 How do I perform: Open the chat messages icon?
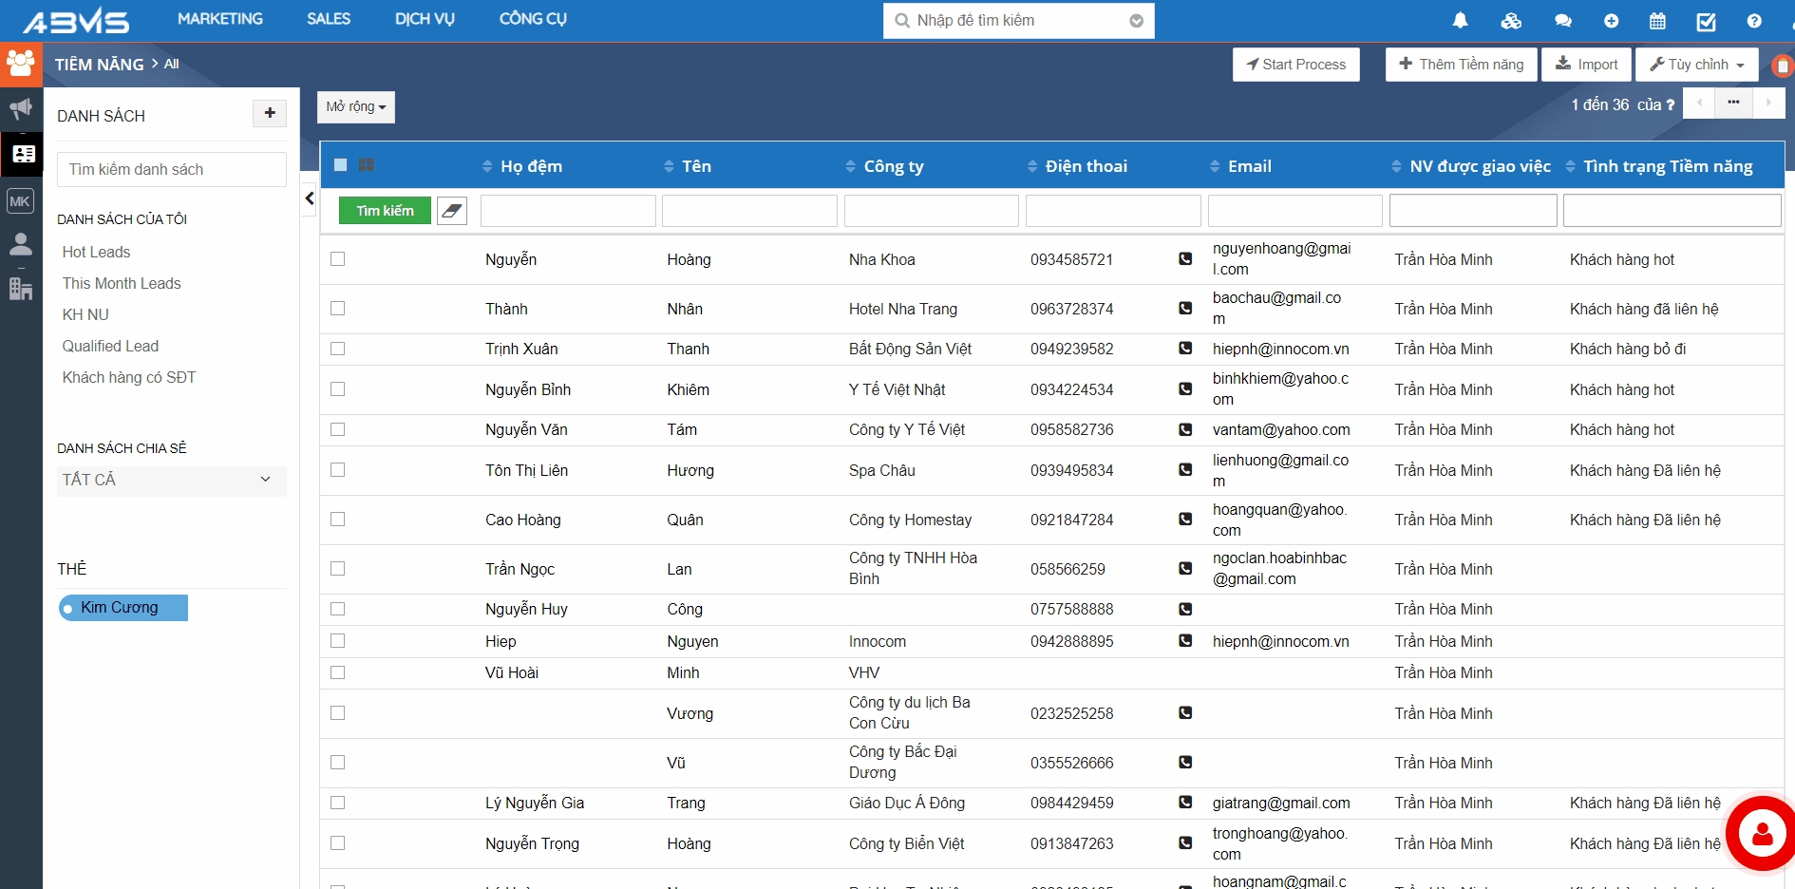click(1562, 21)
